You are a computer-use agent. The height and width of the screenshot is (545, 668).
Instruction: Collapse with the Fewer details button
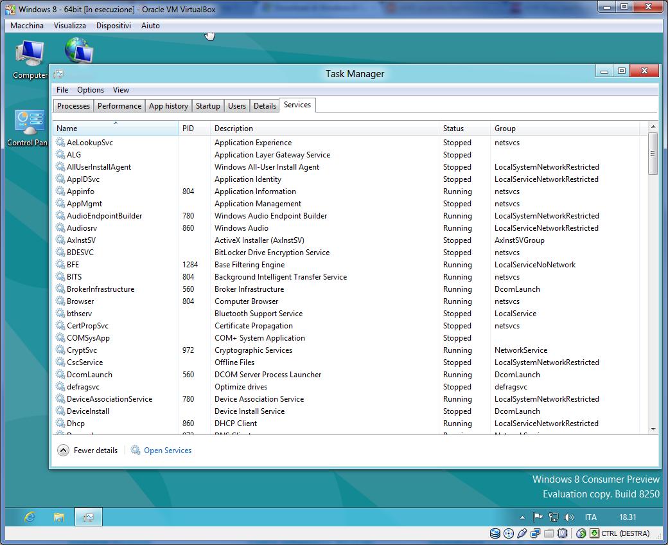coord(88,451)
